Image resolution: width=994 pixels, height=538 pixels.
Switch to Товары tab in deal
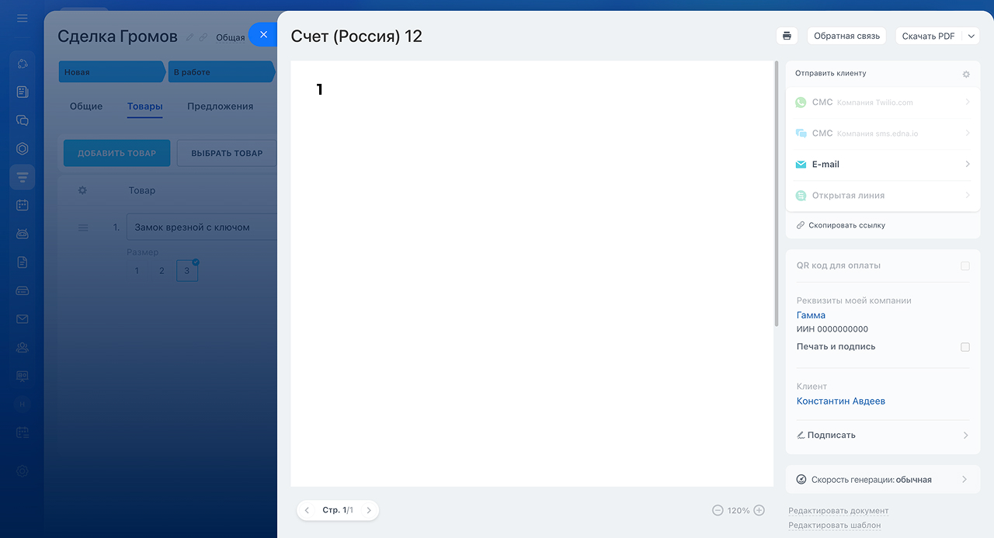pos(145,106)
